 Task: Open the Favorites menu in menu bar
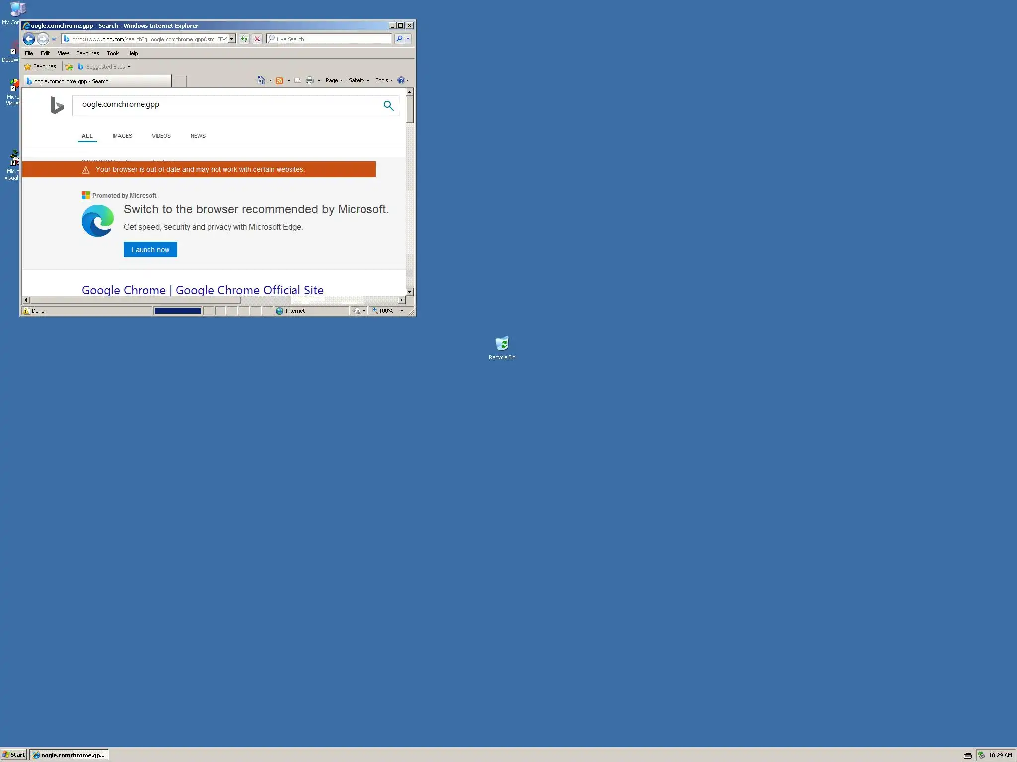pyautogui.click(x=87, y=53)
